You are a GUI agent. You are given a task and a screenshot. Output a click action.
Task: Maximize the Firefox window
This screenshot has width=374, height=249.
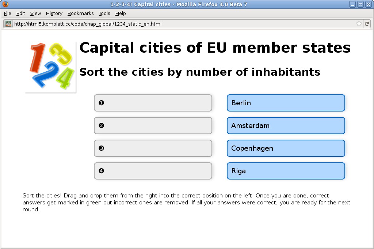coord(360,4)
